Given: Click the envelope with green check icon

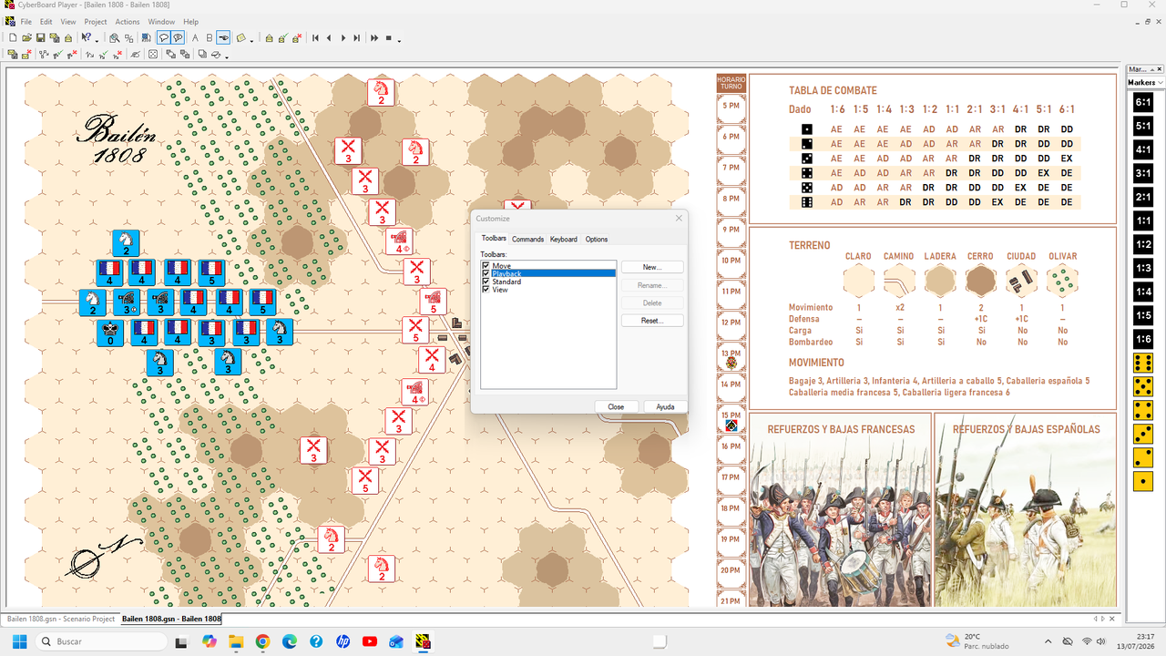Looking at the screenshot, I should pos(283,37).
